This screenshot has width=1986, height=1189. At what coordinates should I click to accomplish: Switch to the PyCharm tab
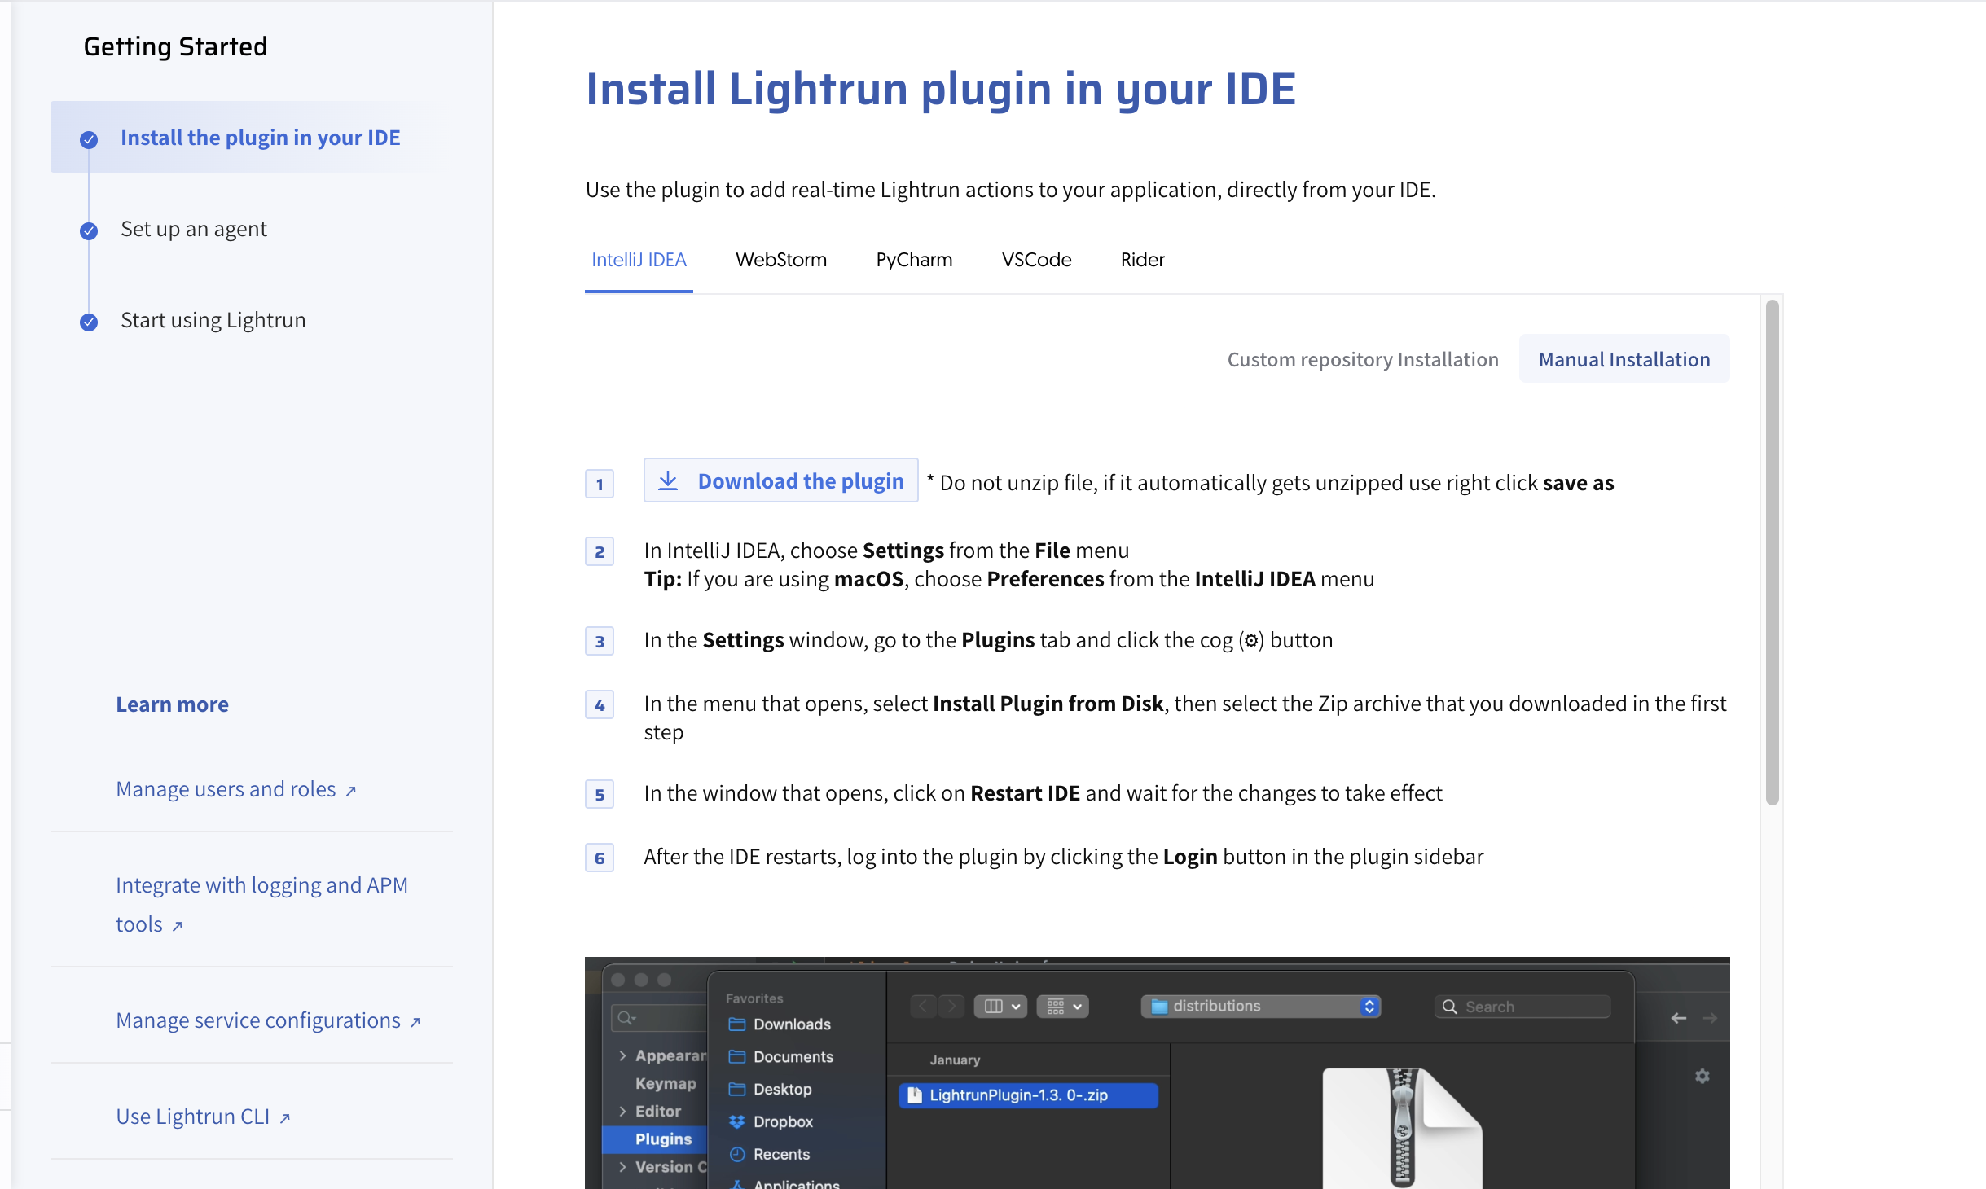(x=913, y=260)
